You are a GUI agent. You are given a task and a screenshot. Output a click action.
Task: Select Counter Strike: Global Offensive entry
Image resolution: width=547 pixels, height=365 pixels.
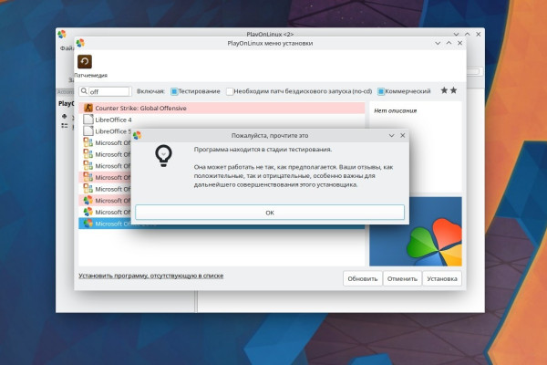(x=222, y=108)
